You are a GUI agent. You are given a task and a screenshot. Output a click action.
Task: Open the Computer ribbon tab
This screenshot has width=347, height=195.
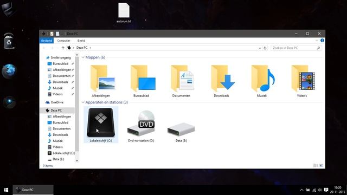(64, 41)
